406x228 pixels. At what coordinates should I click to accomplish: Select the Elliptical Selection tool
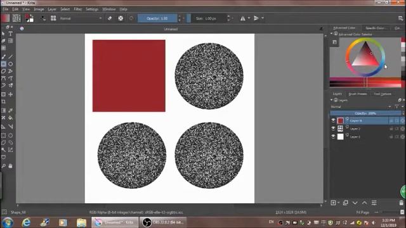(x=10, y=136)
